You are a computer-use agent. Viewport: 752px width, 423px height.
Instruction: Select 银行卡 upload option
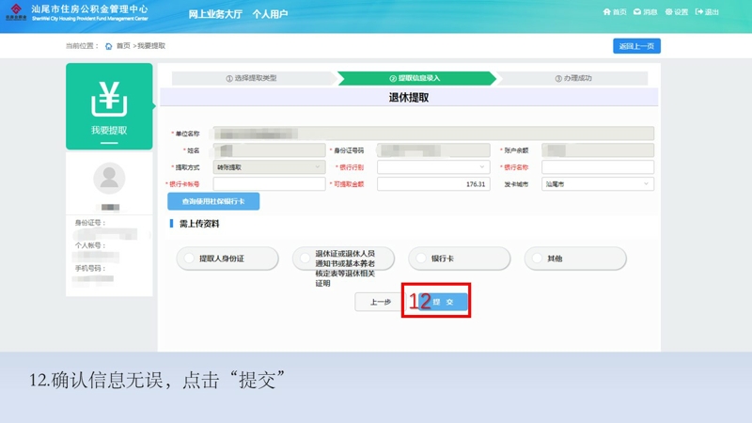point(459,258)
